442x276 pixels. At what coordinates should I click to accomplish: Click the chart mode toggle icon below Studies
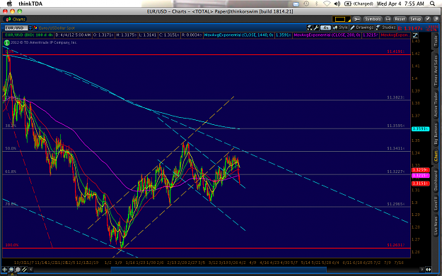coord(415,35)
